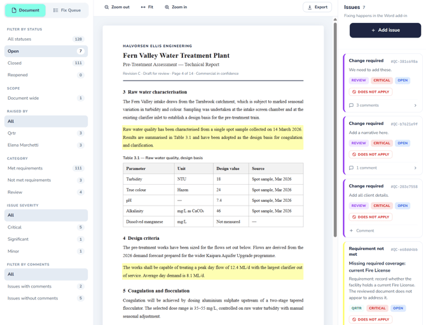Filter by Minor severity

pos(46,251)
